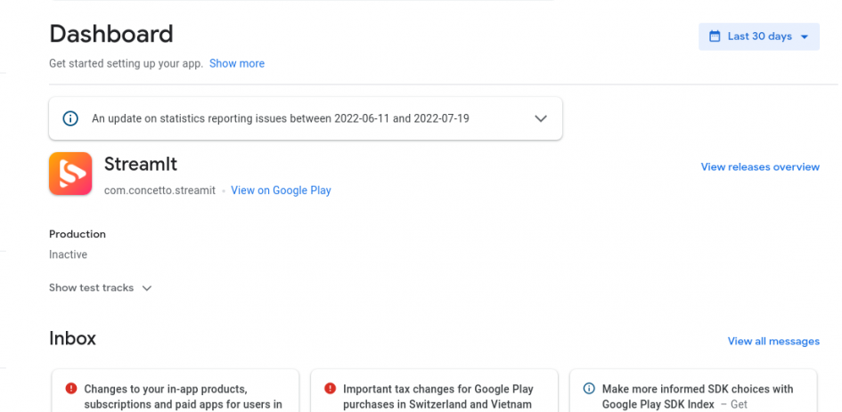Viewport: 842px width, 412px height.
Task: Open View releases overview link
Action: tap(760, 166)
